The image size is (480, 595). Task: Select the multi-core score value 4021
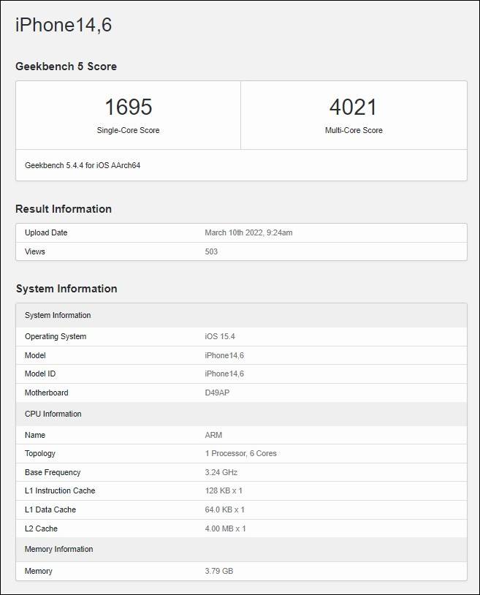pyautogui.click(x=354, y=107)
